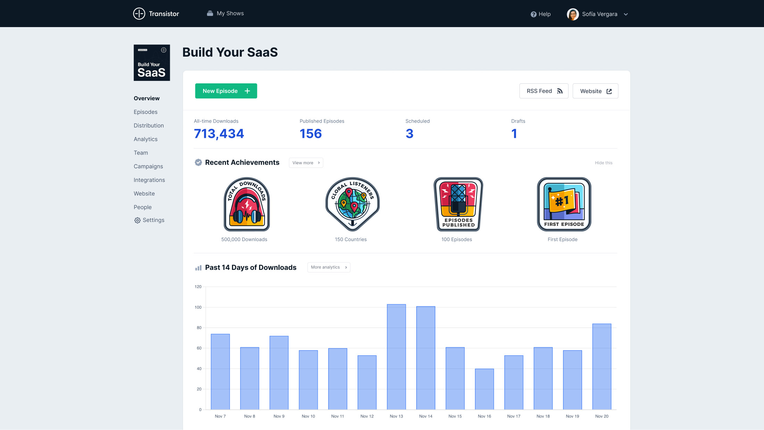Open the external Website link button
Image resolution: width=764 pixels, height=430 pixels.
click(595, 91)
